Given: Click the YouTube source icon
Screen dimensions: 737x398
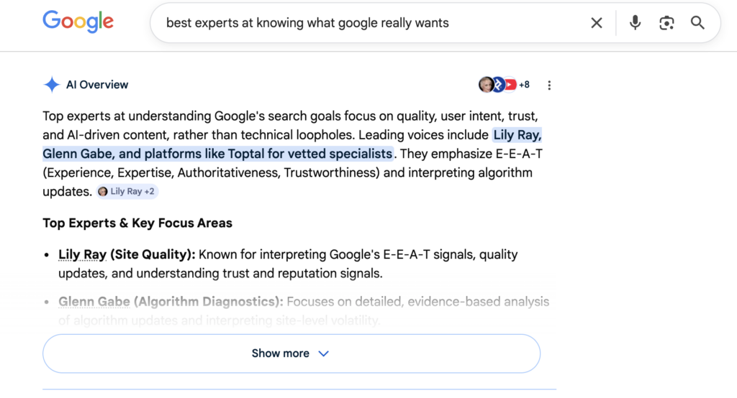Looking at the screenshot, I should pyautogui.click(x=510, y=85).
